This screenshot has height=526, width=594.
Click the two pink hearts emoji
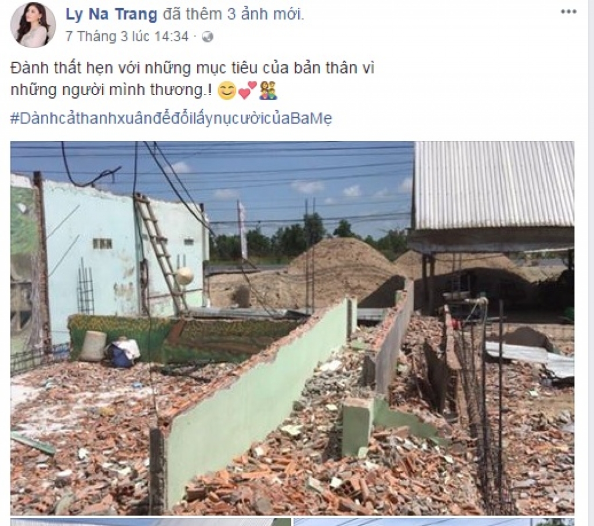click(247, 90)
